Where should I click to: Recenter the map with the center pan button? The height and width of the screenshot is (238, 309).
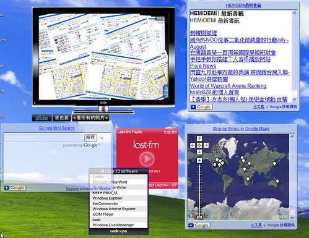click(x=199, y=145)
